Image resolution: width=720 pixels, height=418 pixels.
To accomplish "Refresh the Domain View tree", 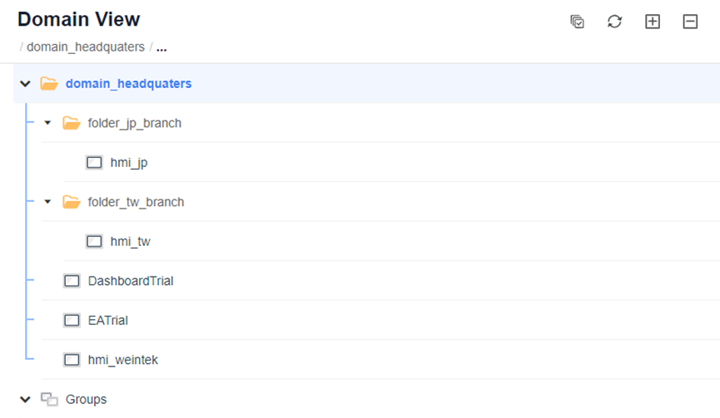I will (614, 22).
